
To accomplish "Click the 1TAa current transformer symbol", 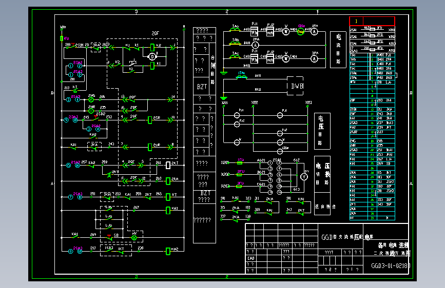I will (x=242, y=76).
